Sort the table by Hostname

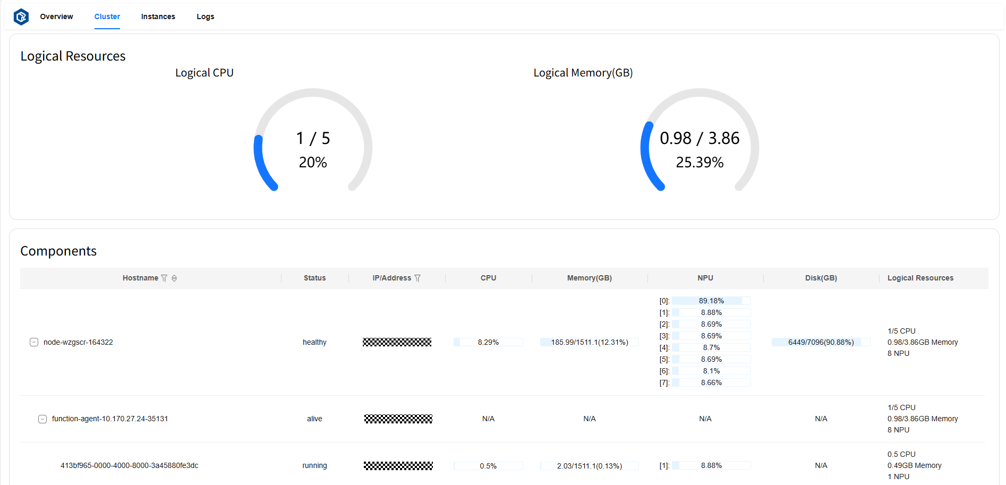pos(174,278)
